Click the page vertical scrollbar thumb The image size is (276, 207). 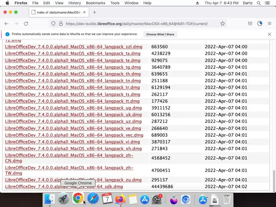click(x=274, y=181)
